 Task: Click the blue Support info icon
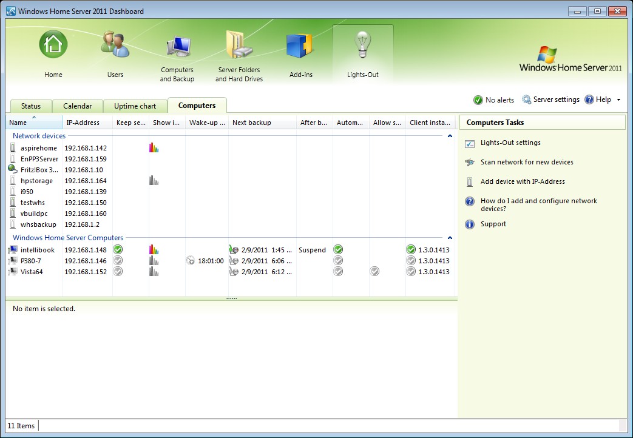pyautogui.click(x=470, y=224)
